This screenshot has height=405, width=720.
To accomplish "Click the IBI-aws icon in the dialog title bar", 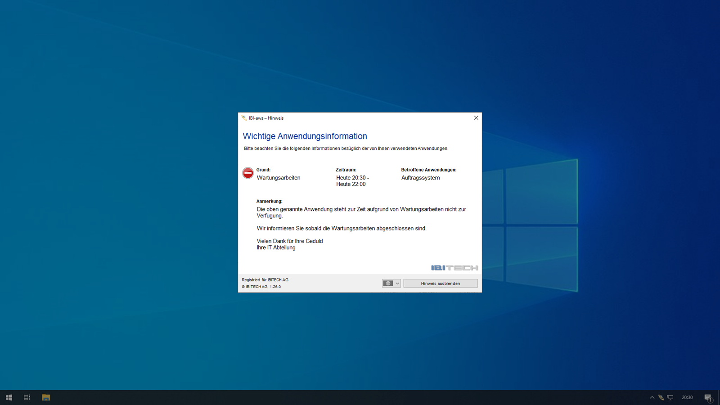I will 244,118.
